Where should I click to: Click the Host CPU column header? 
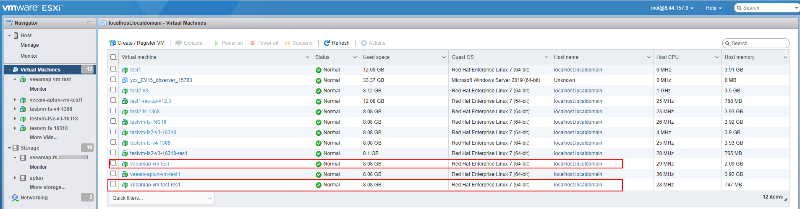(687, 57)
